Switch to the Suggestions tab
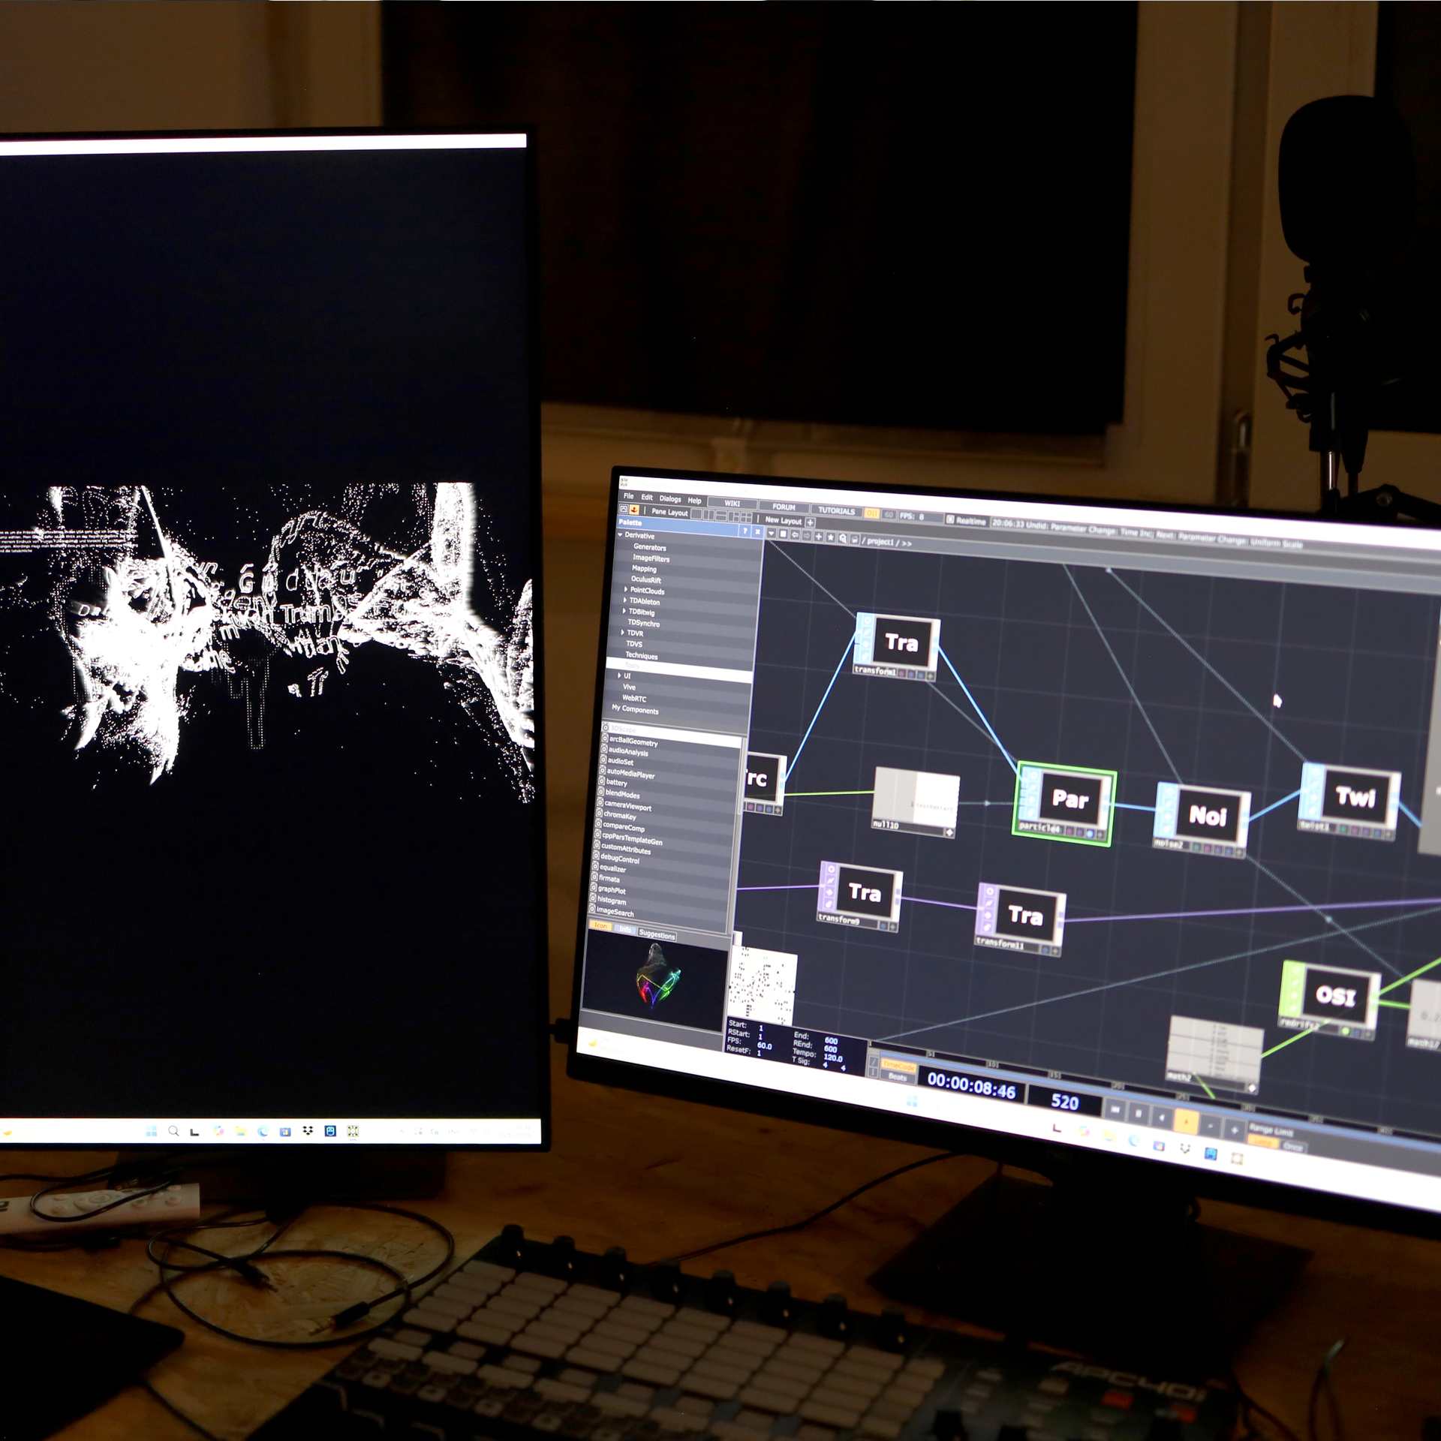This screenshot has width=1441, height=1441. click(657, 934)
